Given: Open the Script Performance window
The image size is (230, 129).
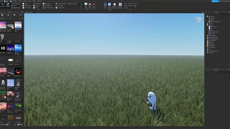Looking at the screenshot, I should click(x=48, y=8).
